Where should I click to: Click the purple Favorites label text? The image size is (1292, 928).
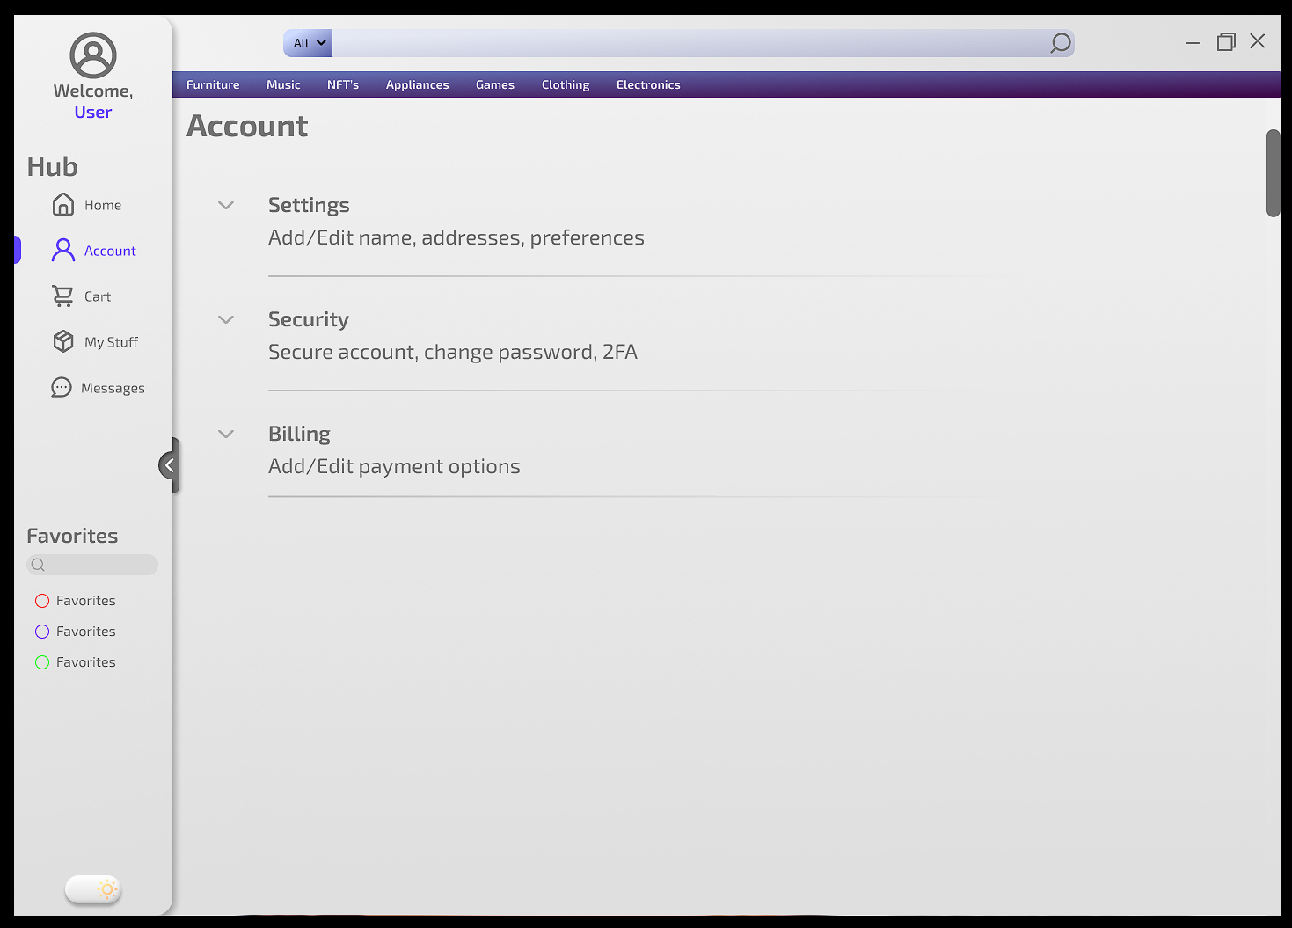tap(86, 632)
